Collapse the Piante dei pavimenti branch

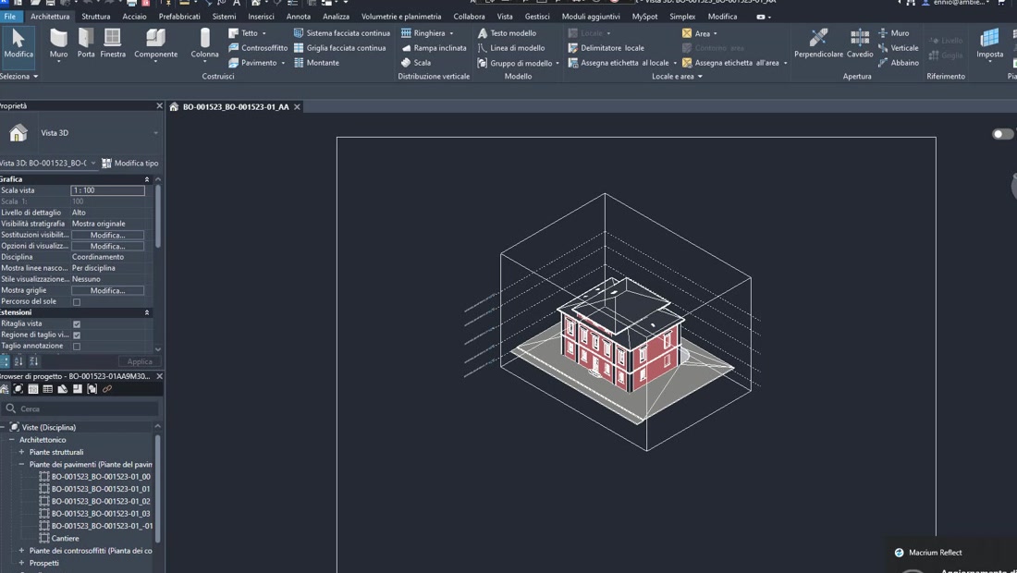(x=22, y=464)
